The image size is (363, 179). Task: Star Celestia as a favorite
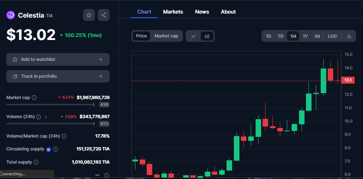tap(89, 15)
